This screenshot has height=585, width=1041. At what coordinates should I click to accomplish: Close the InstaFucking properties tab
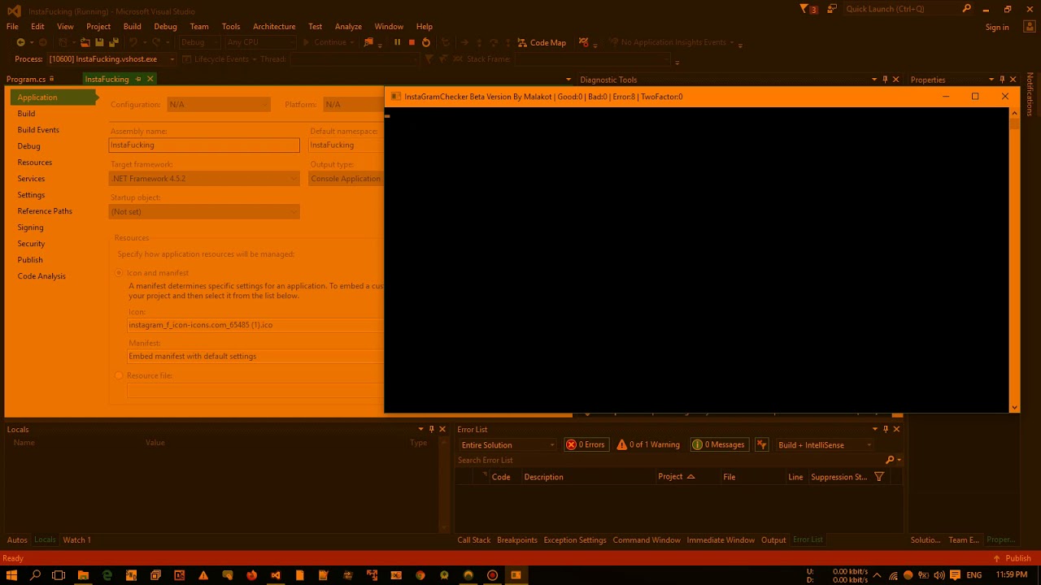click(150, 79)
